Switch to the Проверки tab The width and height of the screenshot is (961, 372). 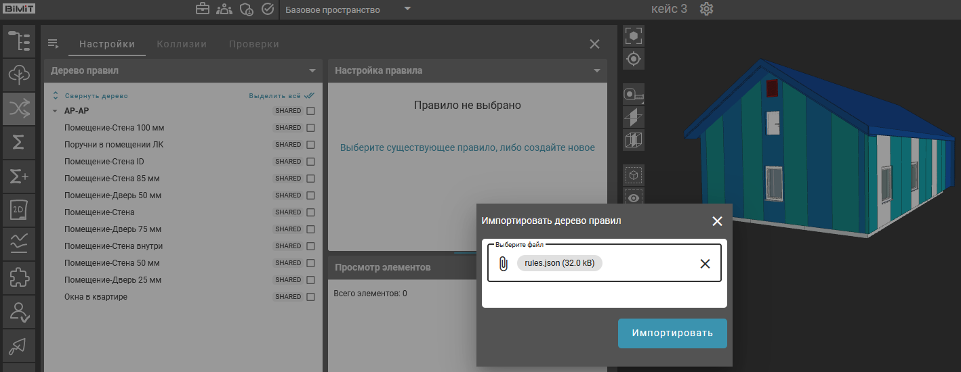tap(253, 44)
